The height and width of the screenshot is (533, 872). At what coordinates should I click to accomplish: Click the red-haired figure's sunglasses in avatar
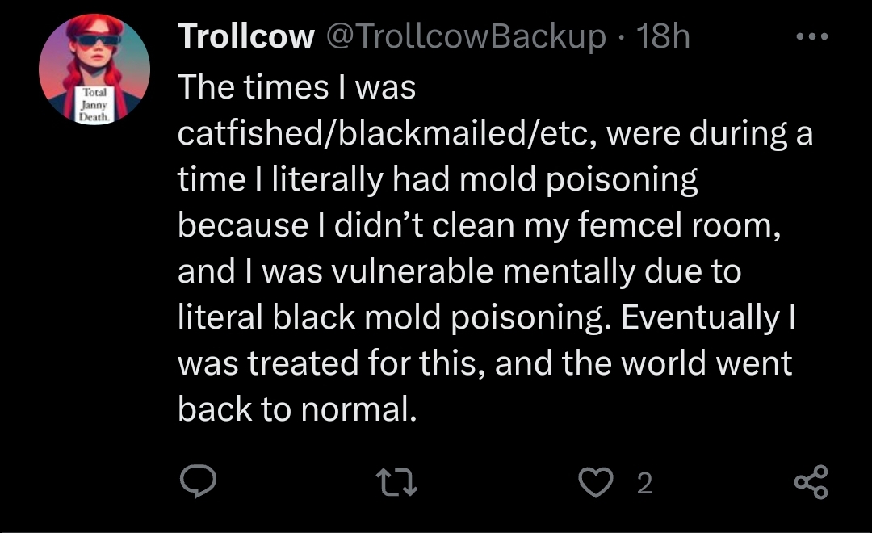click(94, 38)
